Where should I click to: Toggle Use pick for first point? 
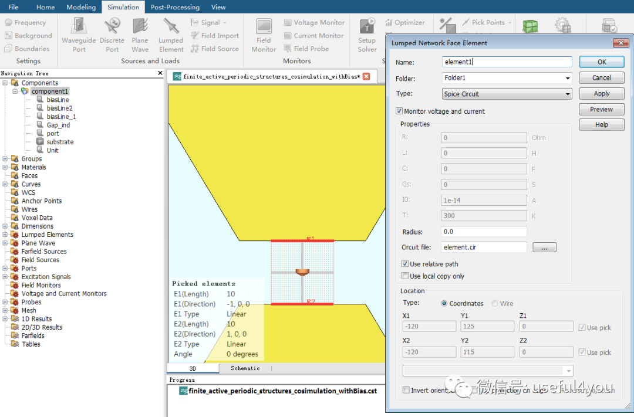[x=582, y=328]
